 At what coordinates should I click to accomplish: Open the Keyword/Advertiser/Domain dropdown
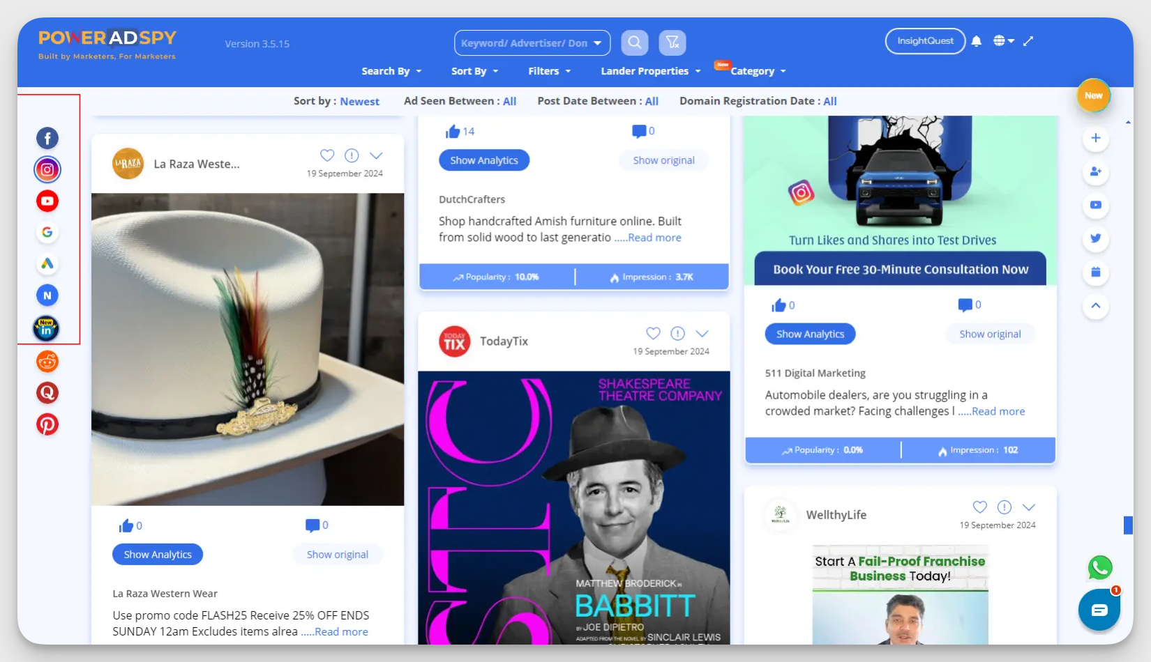(x=532, y=43)
